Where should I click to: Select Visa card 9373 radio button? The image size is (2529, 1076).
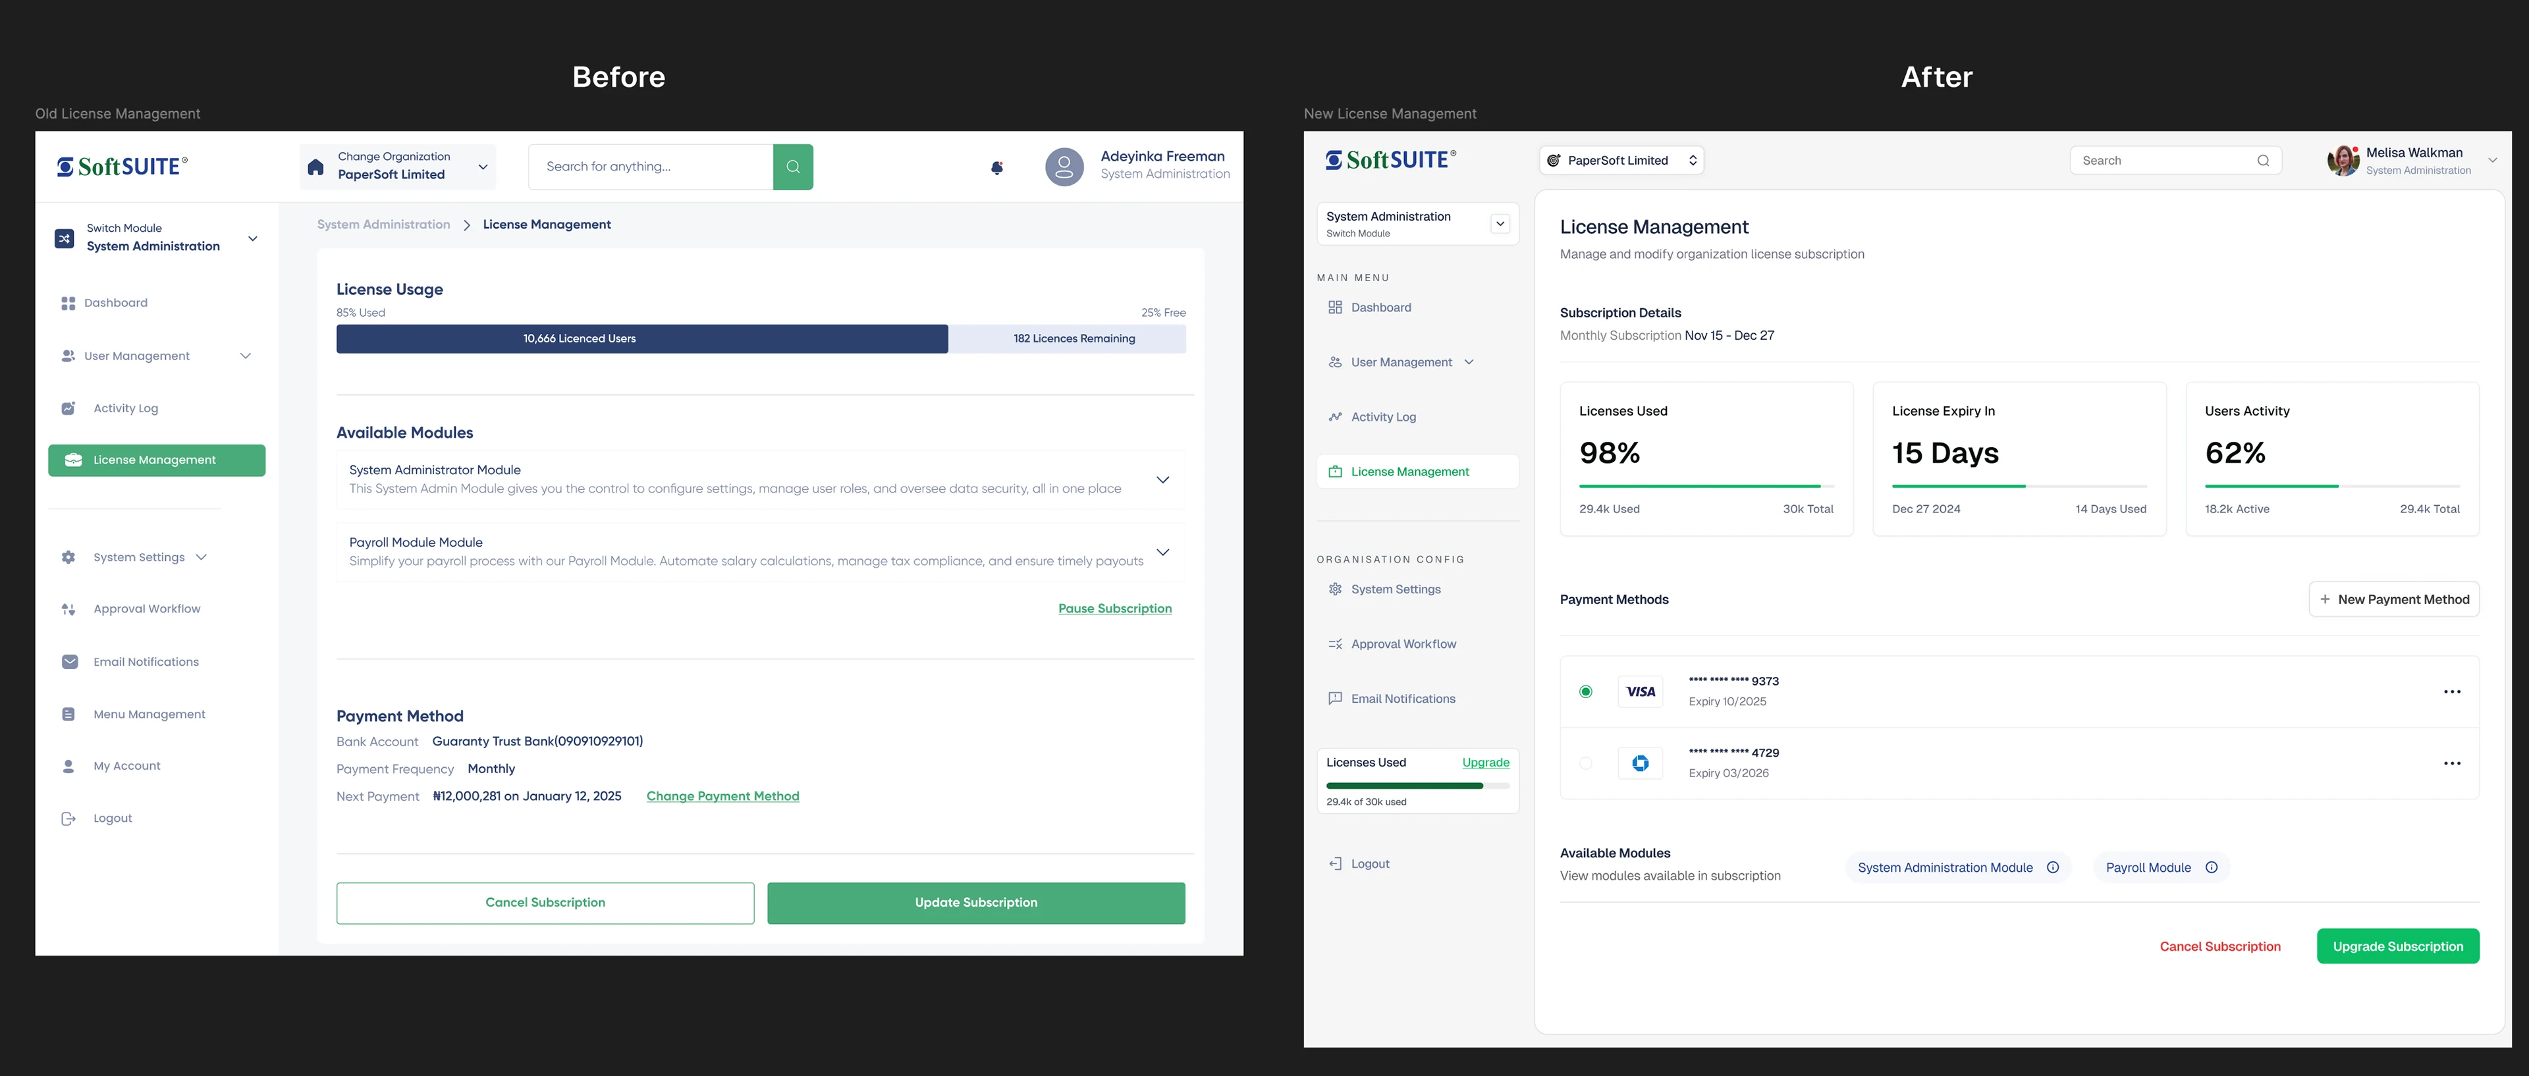click(x=1585, y=692)
